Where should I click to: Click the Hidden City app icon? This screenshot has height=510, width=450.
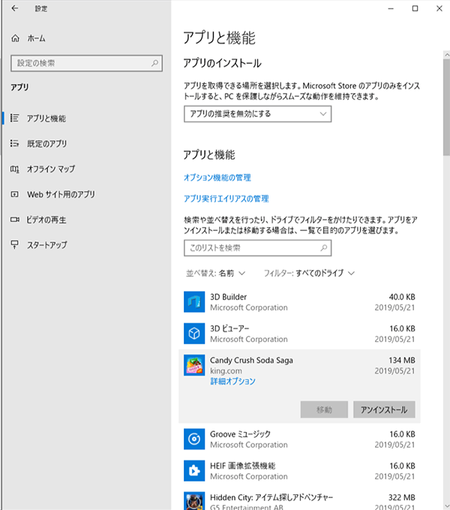(x=194, y=501)
